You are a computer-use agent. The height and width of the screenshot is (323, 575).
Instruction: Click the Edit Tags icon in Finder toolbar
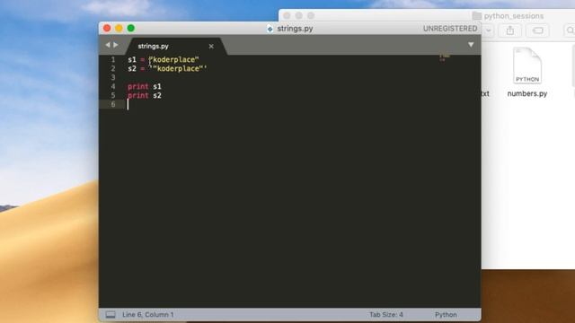(x=537, y=31)
